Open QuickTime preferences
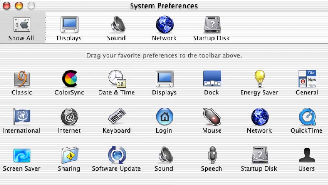 click(x=307, y=117)
